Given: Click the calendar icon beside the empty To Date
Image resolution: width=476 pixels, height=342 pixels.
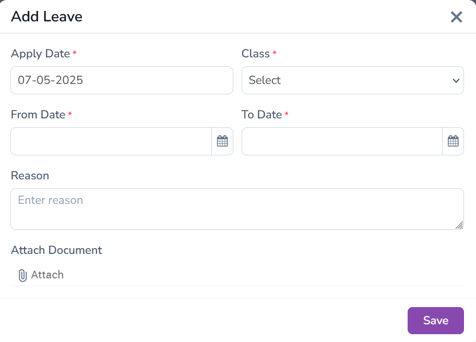Looking at the screenshot, I should [x=453, y=141].
